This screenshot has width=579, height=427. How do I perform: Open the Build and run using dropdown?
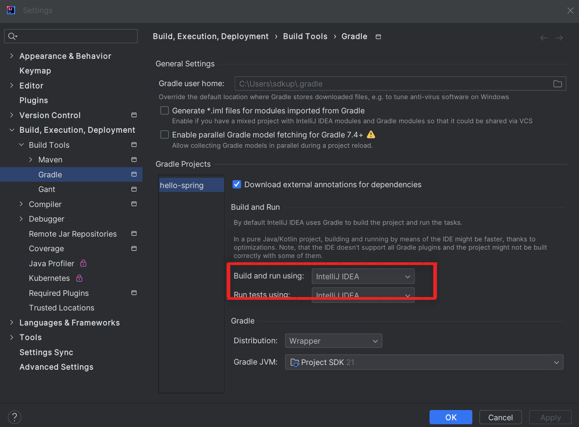click(363, 277)
